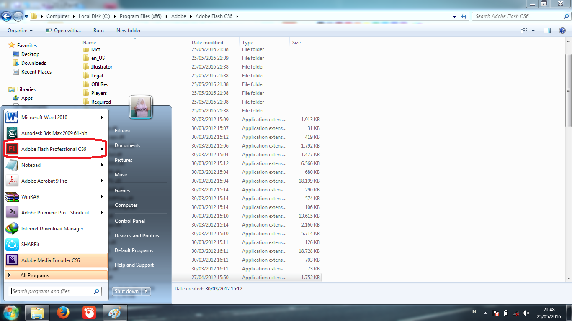This screenshot has width=572, height=321.
Task: Launch Autodesk 3ds Max 2009 64-bit
Action: click(56, 133)
